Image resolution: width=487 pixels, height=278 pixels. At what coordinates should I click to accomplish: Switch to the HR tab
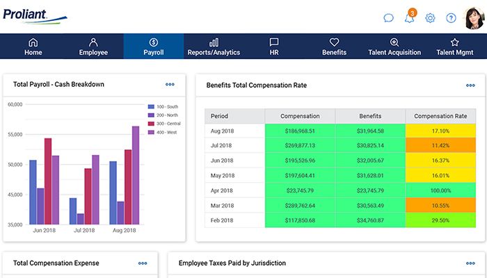[x=274, y=47]
